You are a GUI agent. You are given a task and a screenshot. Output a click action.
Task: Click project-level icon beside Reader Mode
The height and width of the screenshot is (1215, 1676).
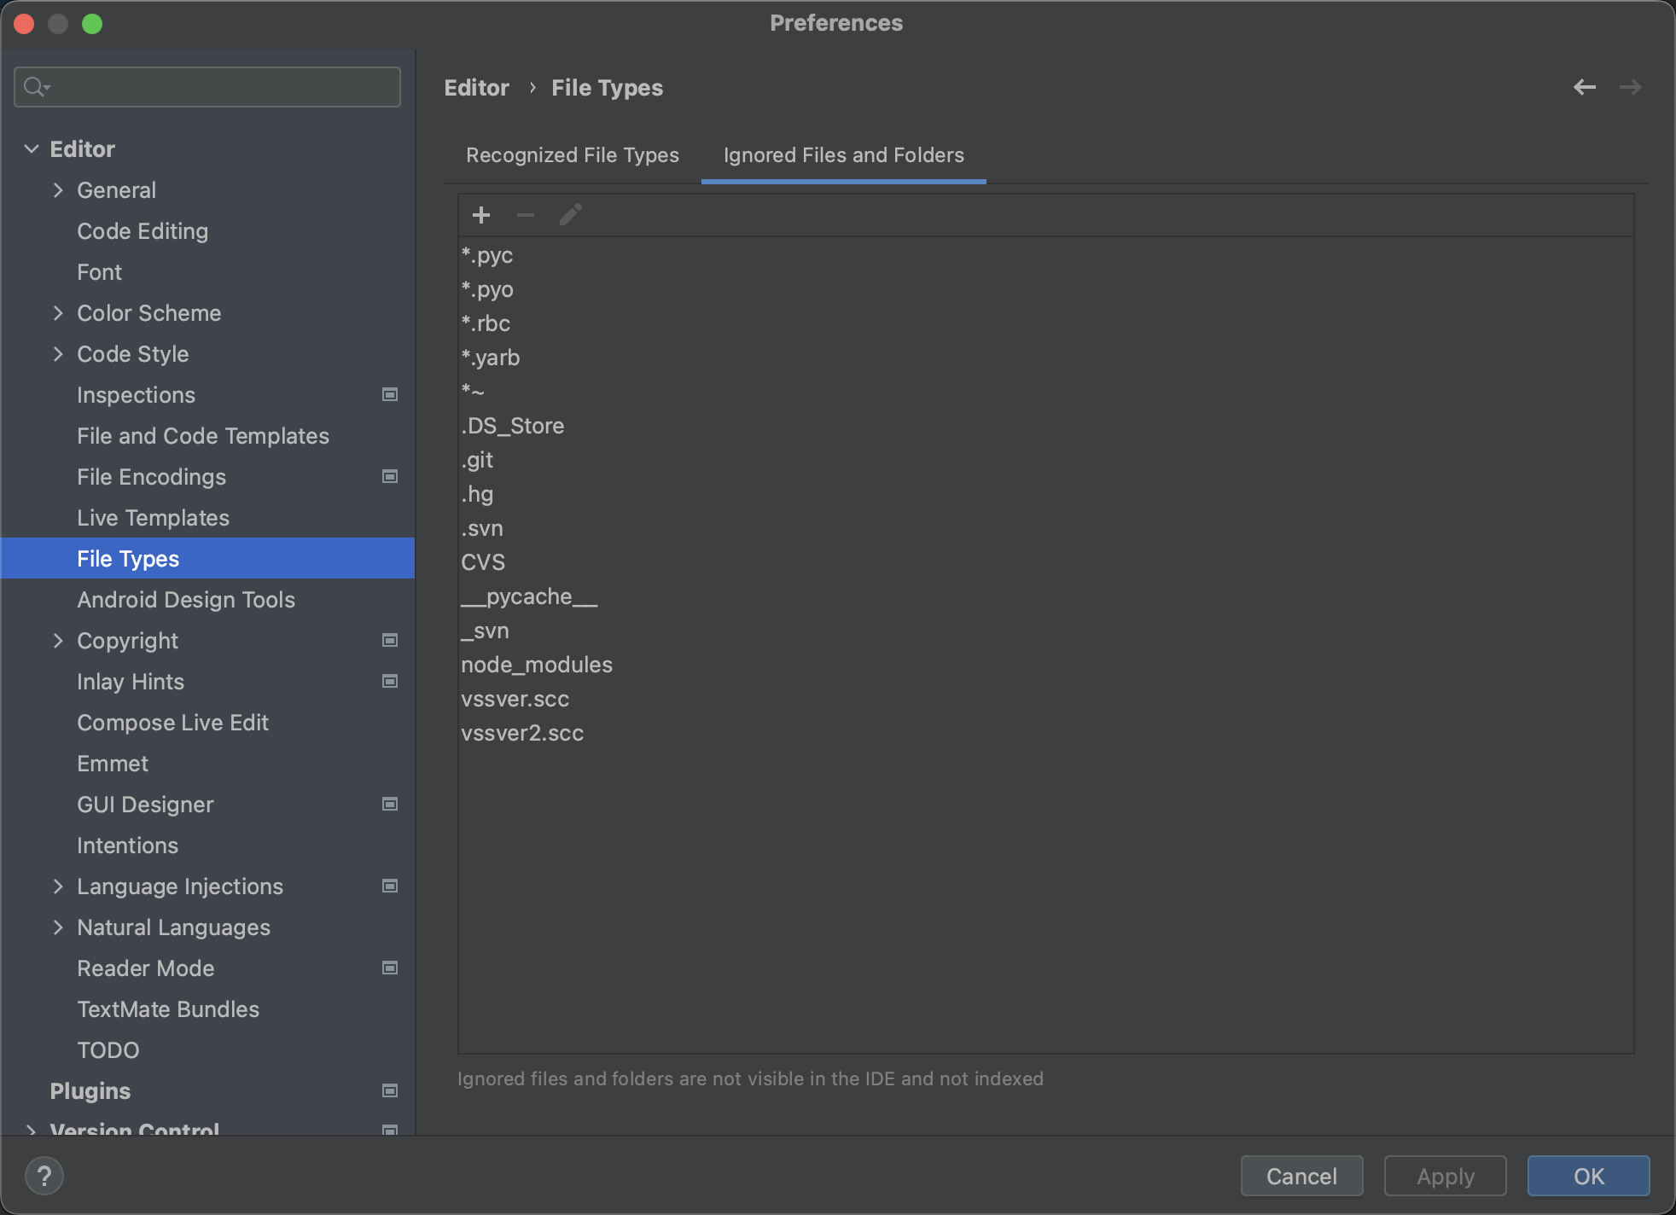pyautogui.click(x=390, y=968)
